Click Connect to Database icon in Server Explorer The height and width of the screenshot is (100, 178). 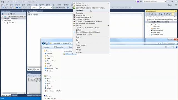[x=9, y=14]
